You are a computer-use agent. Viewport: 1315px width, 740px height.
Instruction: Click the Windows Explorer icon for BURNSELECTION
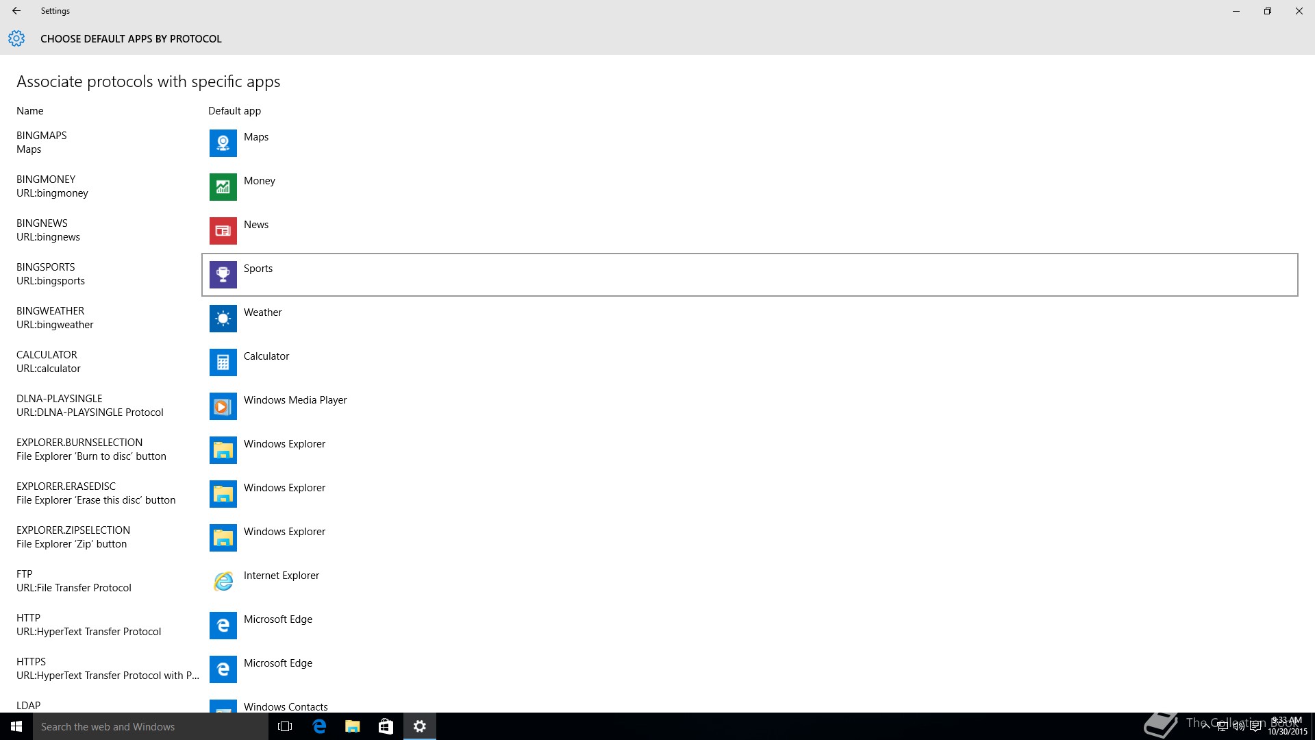coord(223,450)
